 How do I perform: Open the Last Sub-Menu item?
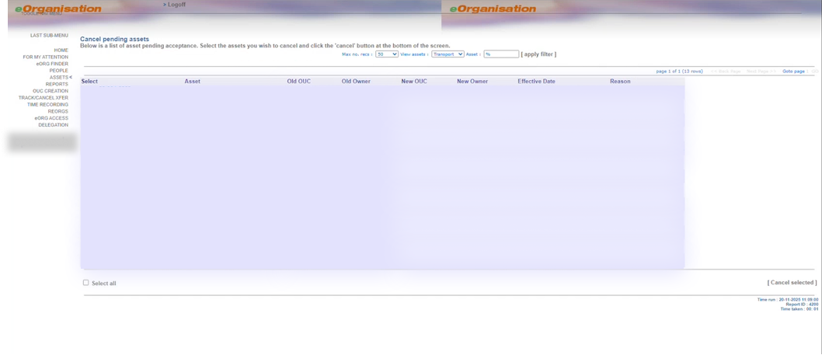pos(49,36)
